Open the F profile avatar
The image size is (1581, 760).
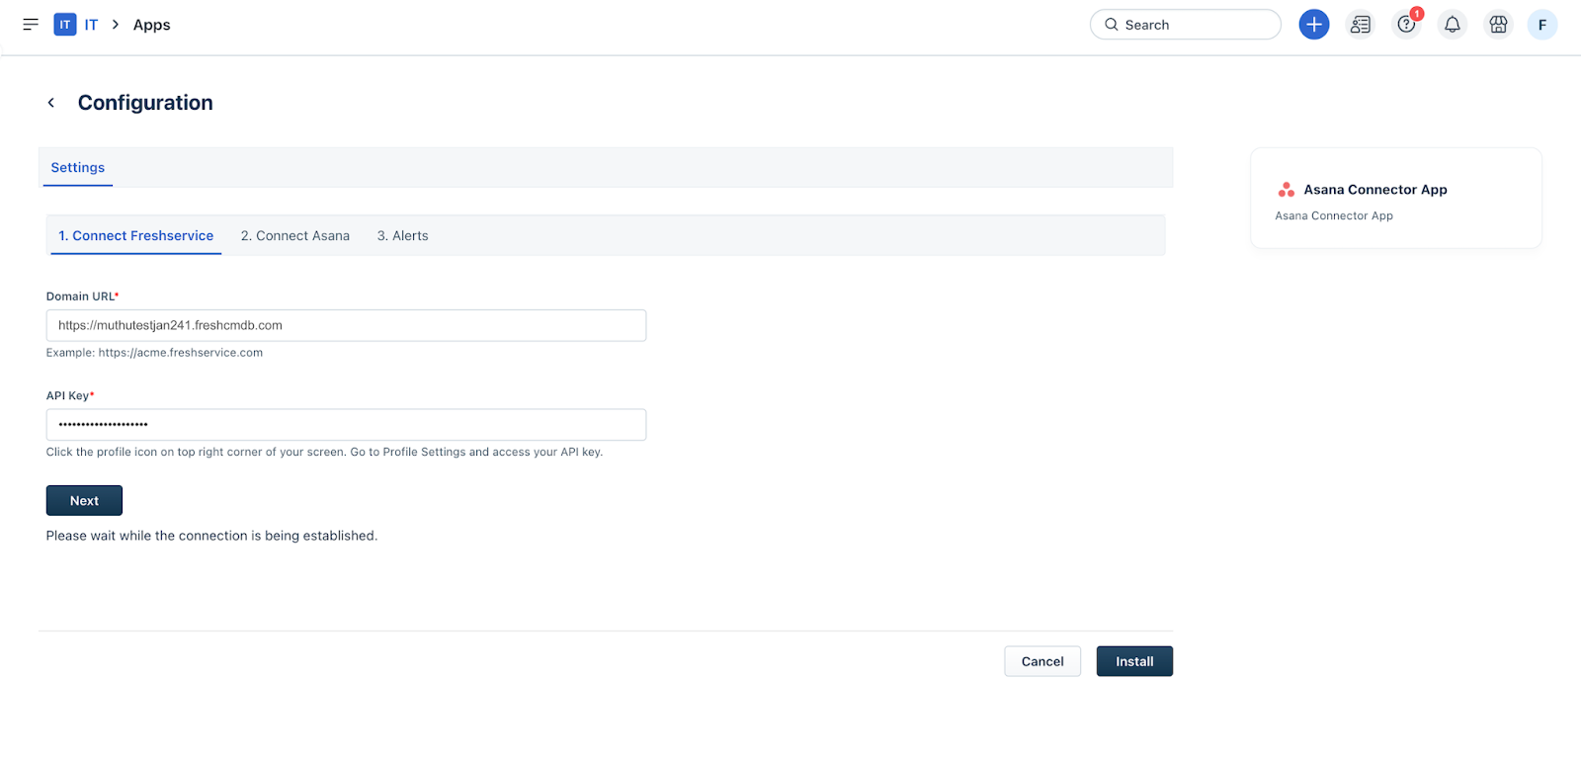[x=1541, y=25]
